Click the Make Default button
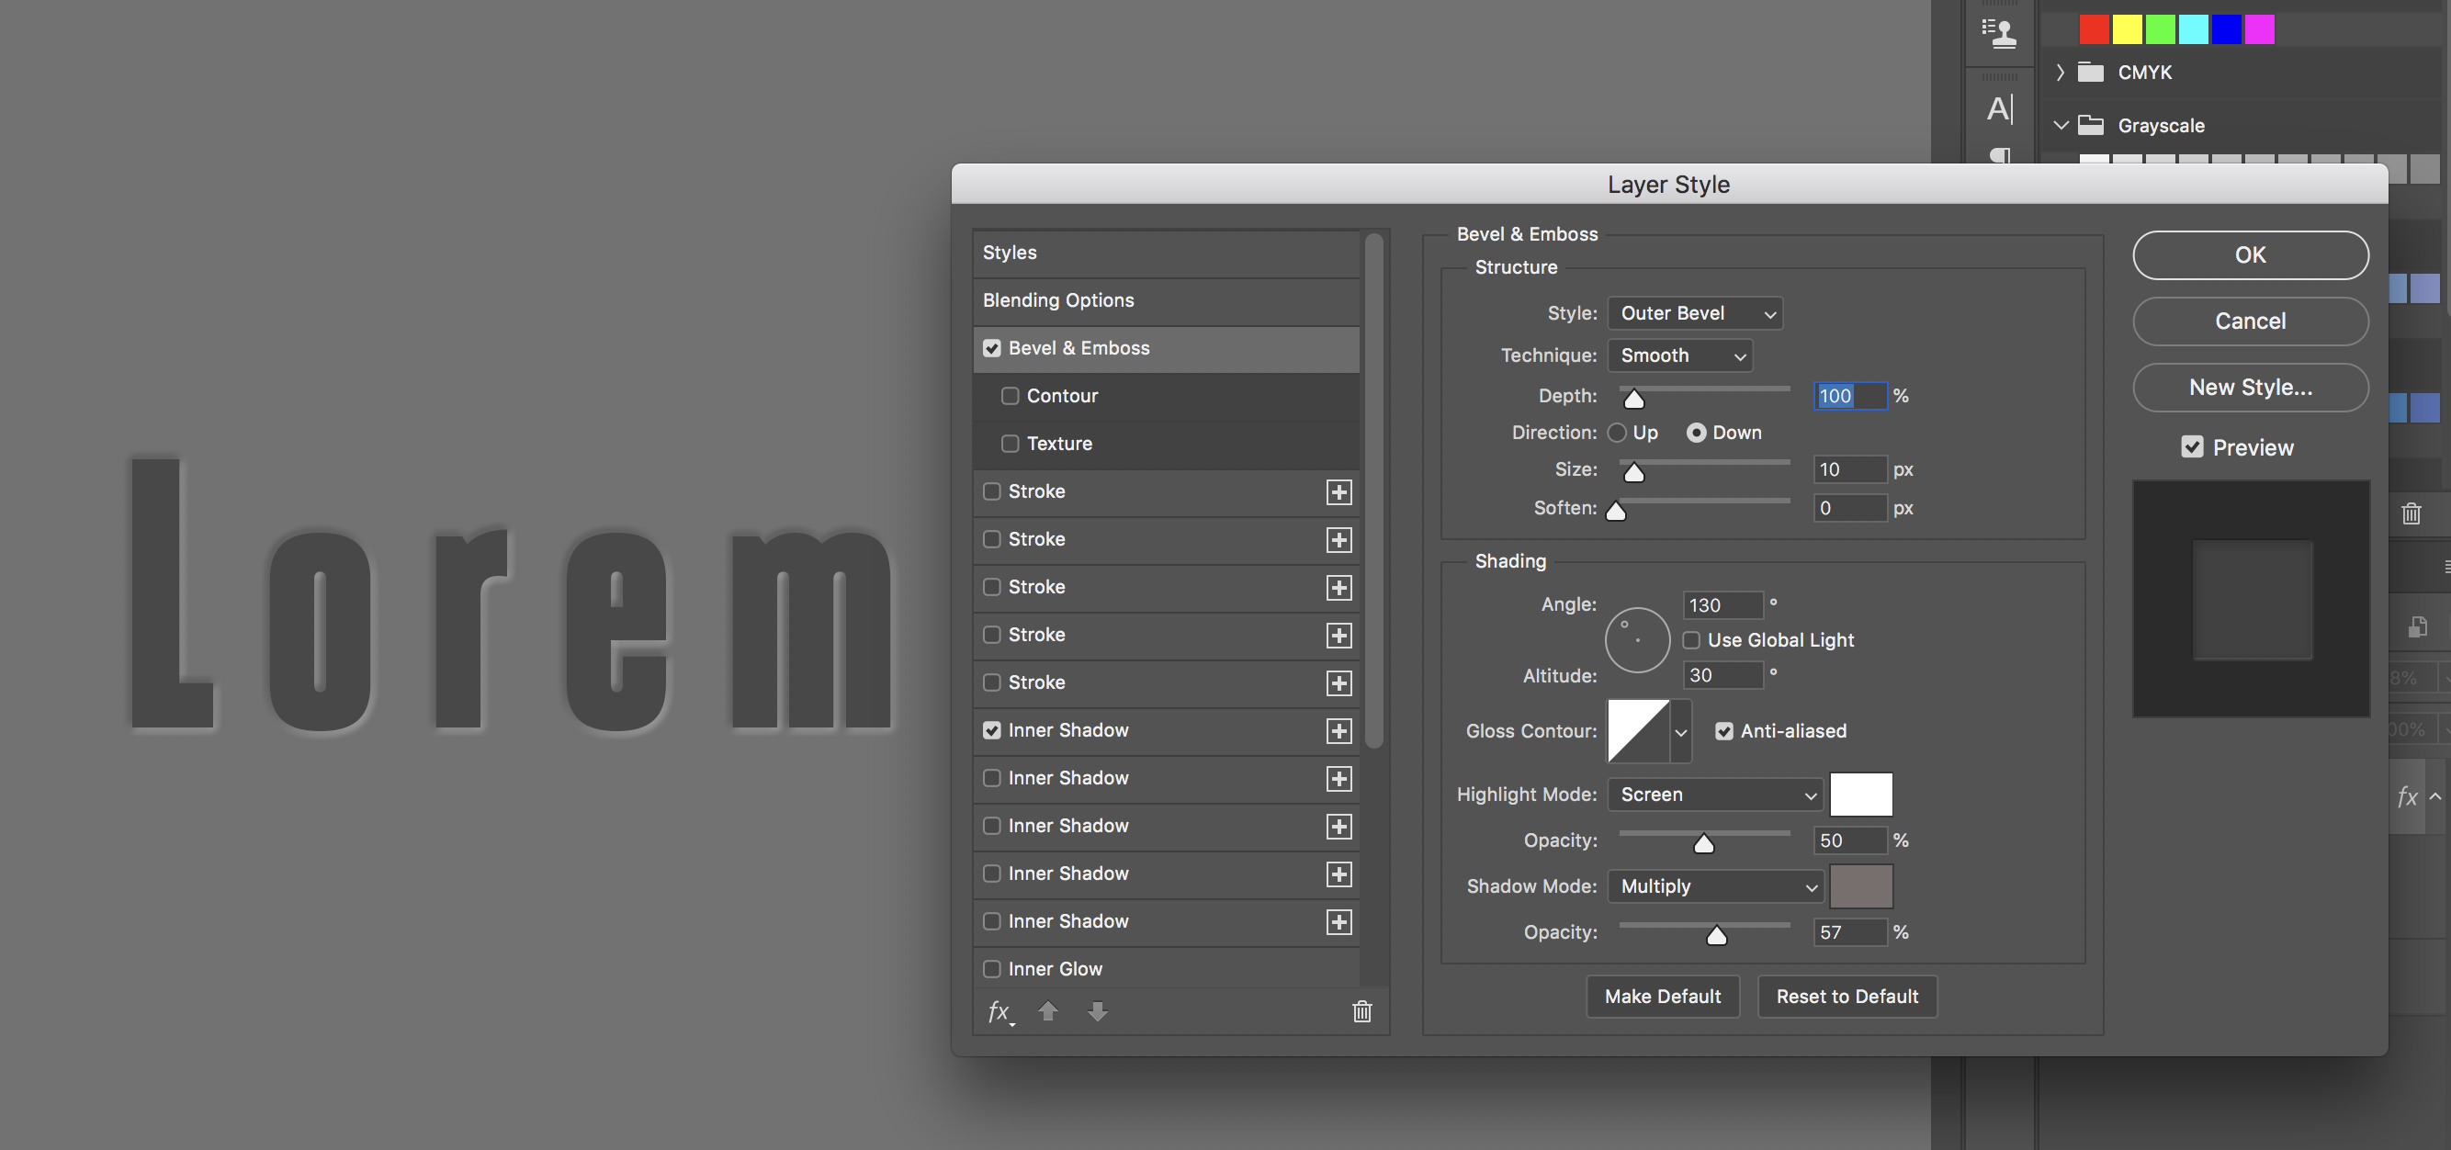 tap(1662, 996)
